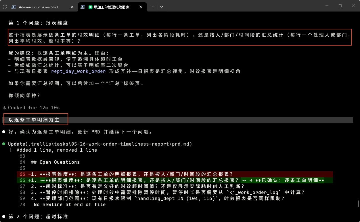Screen dimensions: 360x222
Task: Click PowerShell icon on first tab
Action: [x=14, y=7]
